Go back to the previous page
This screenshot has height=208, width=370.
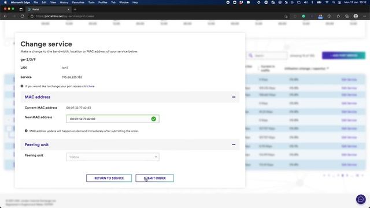(x=5, y=16)
